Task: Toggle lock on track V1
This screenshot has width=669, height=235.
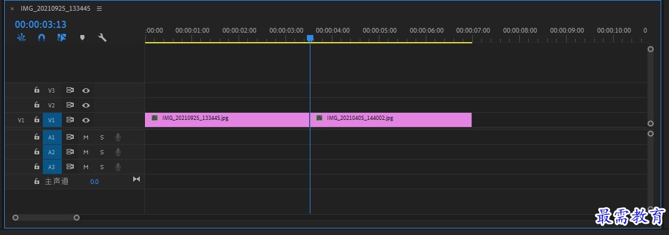Action: click(x=37, y=120)
